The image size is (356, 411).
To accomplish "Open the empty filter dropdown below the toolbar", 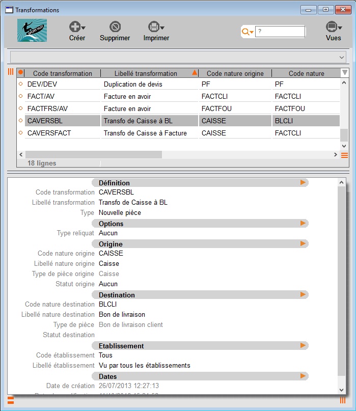I will pos(178,57).
